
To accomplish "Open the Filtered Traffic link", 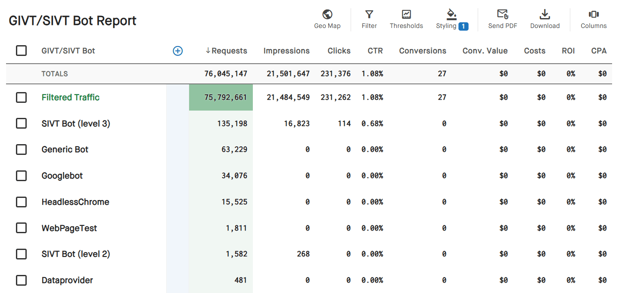I will click(x=70, y=97).
